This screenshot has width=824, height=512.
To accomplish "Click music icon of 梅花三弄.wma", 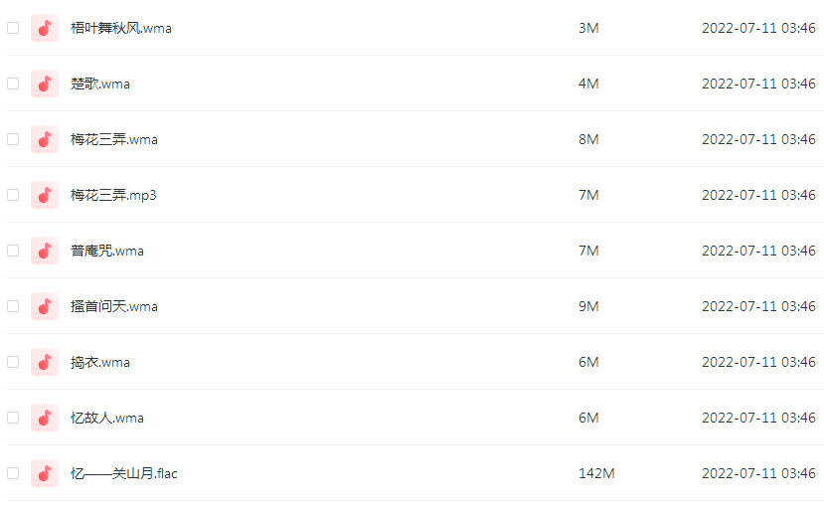I will pos(45,139).
